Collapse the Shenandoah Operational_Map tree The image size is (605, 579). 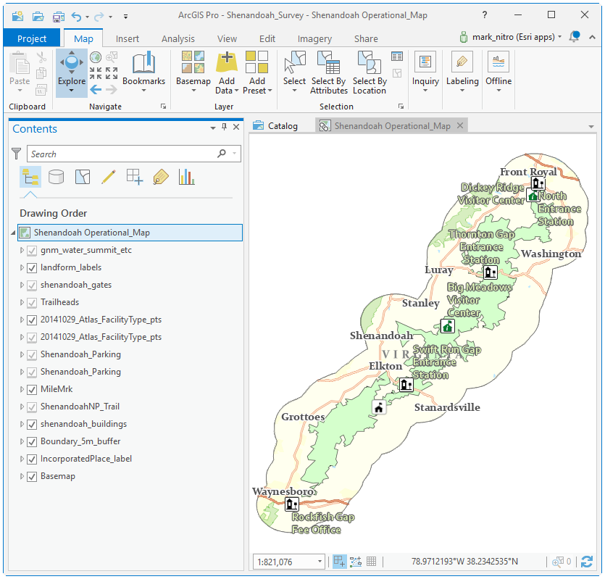pyautogui.click(x=13, y=233)
